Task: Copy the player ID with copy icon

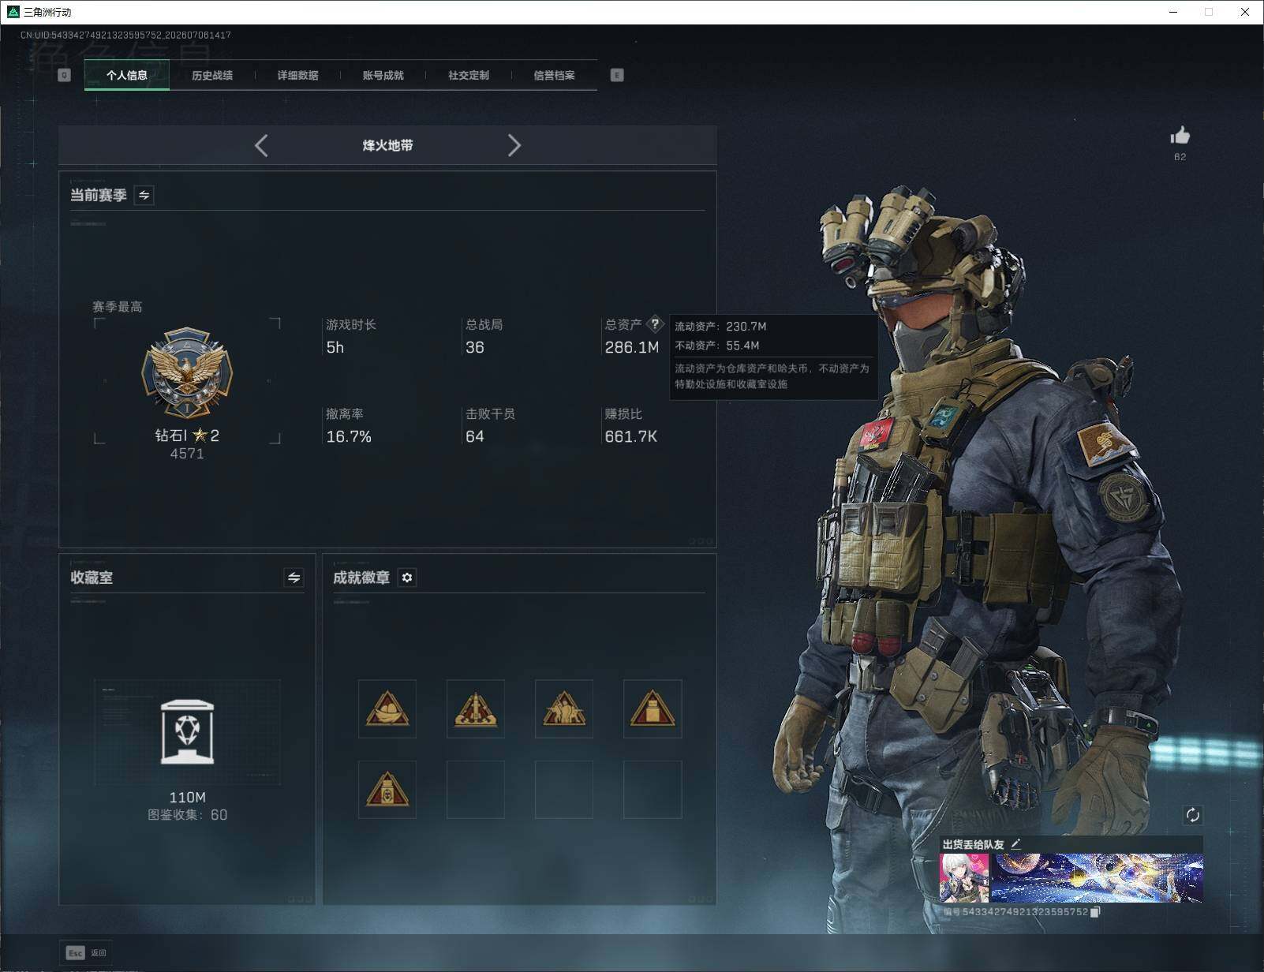Action: point(1095,912)
